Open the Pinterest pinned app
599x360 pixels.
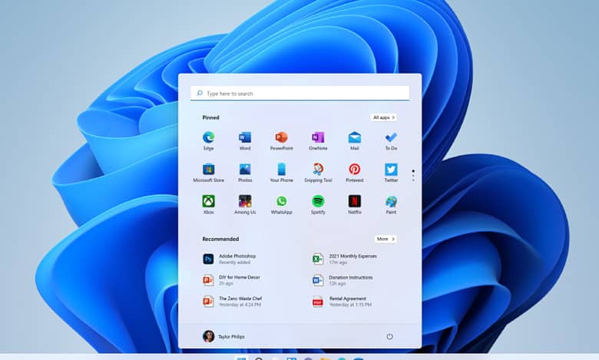(355, 173)
